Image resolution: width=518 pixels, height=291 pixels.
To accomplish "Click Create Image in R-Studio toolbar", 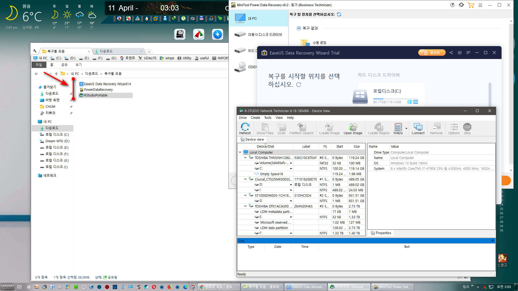I will (x=329, y=129).
